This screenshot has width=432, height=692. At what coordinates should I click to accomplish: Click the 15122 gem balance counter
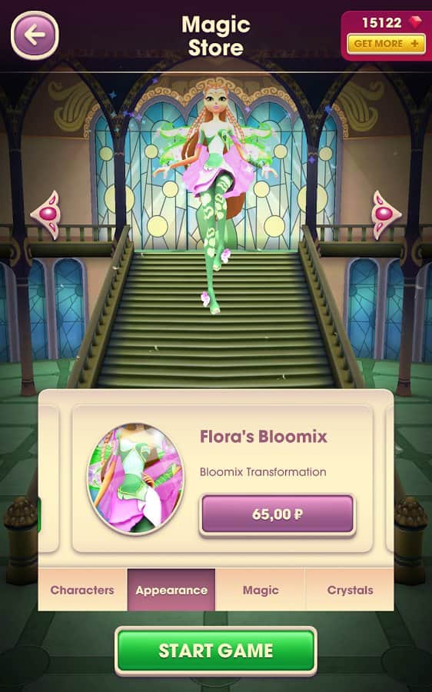point(382,22)
